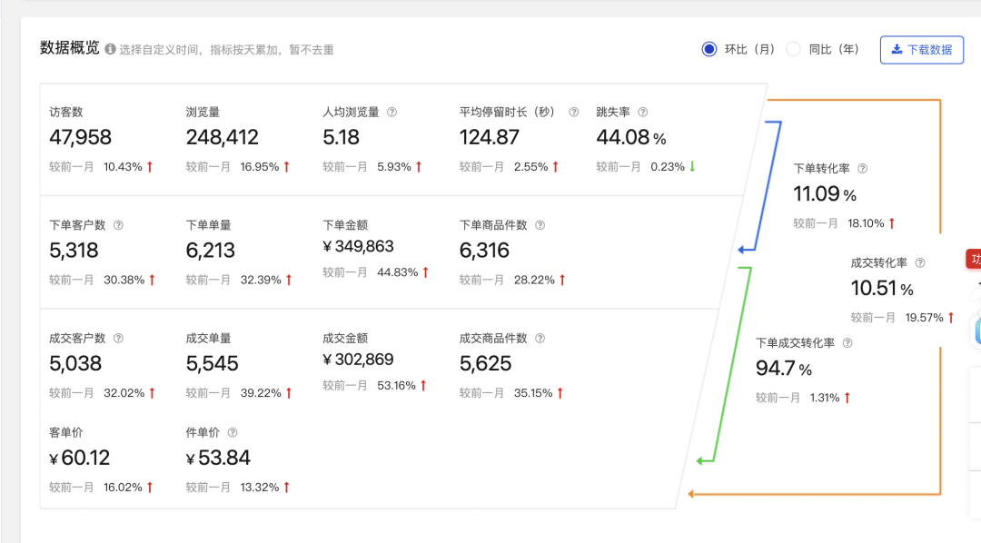
Task: Click the help icon next to 下单客户数
Action: [119, 225]
